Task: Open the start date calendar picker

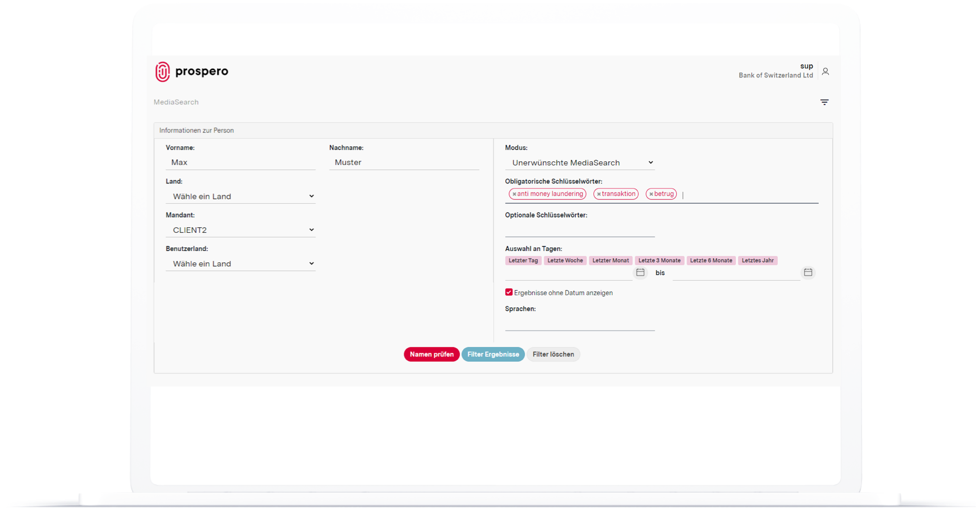Action: 640,272
